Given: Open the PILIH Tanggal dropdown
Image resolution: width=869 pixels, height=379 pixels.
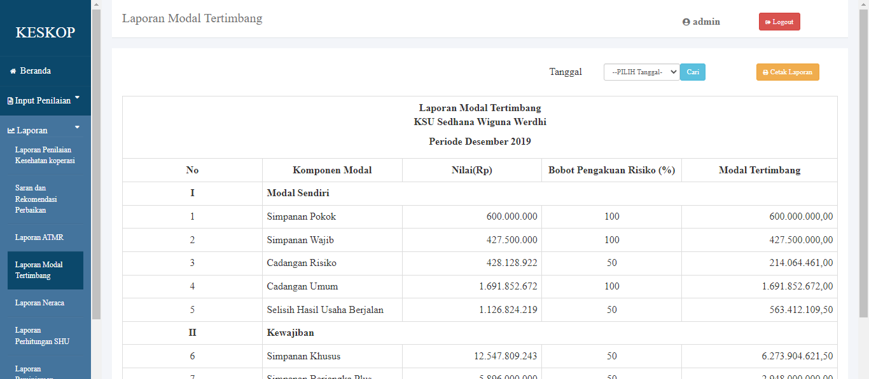Looking at the screenshot, I should 642,72.
